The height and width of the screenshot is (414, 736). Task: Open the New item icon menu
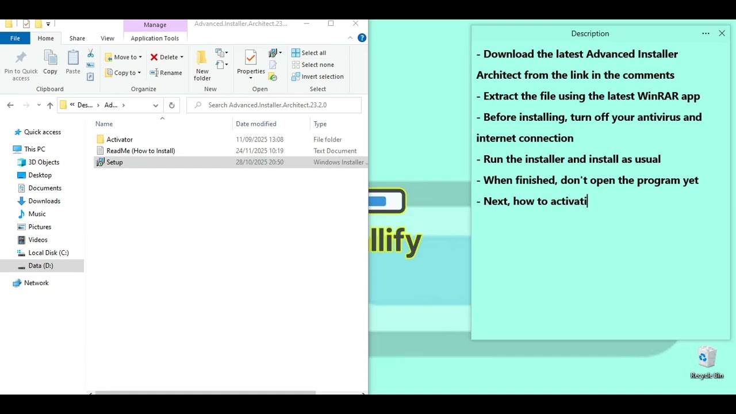[222, 53]
